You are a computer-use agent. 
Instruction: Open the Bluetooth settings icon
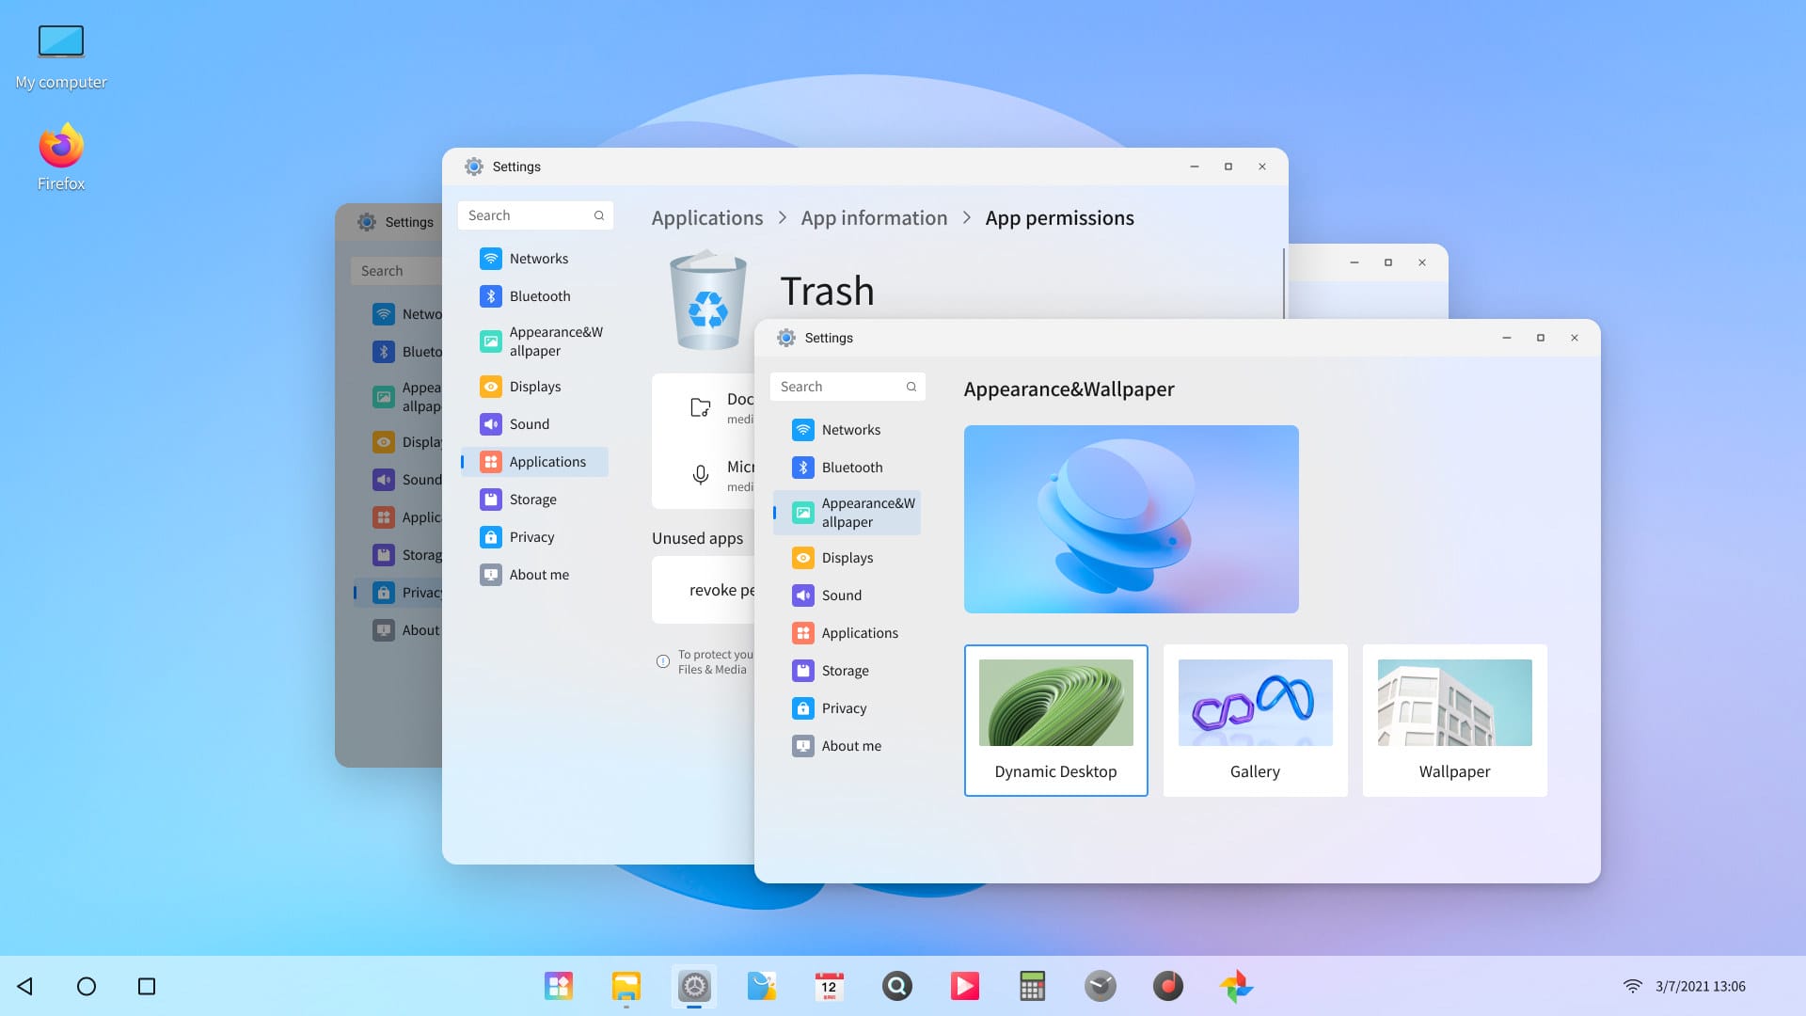802,467
